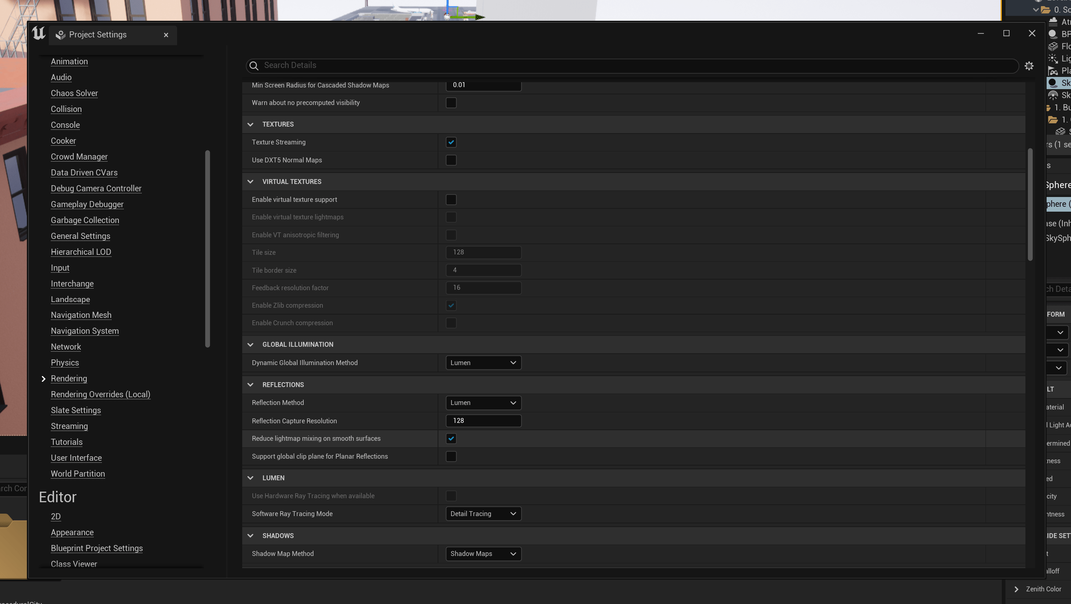Open Dynamic Global Illumination Method dropdown
Viewport: 1071px width, 604px height.
(x=483, y=363)
